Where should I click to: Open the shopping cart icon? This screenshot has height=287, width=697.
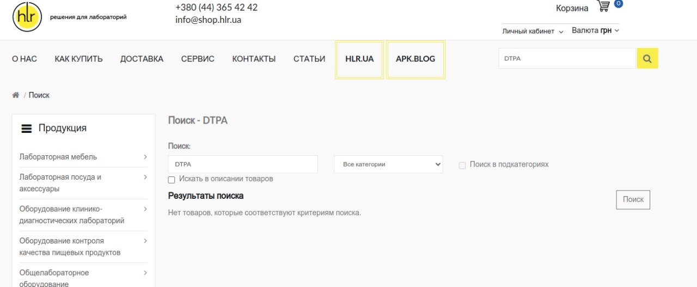click(x=603, y=7)
